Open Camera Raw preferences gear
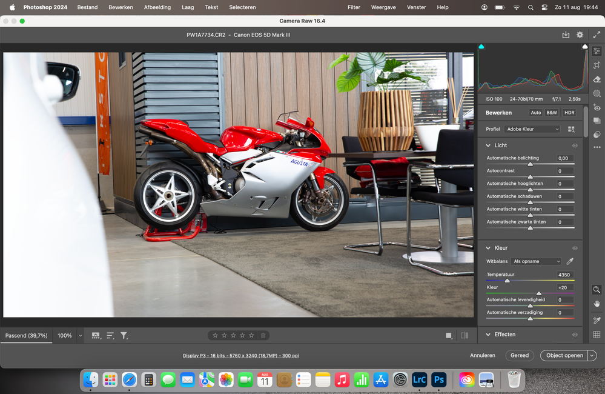 pos(580,35)
